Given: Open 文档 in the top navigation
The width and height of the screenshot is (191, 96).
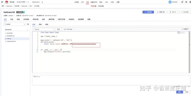Looking at the screenshot, I should 112,2.
